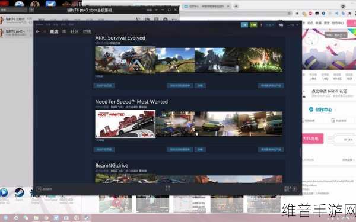Click the rightmost button under Need for Speed

click(271, 150)
